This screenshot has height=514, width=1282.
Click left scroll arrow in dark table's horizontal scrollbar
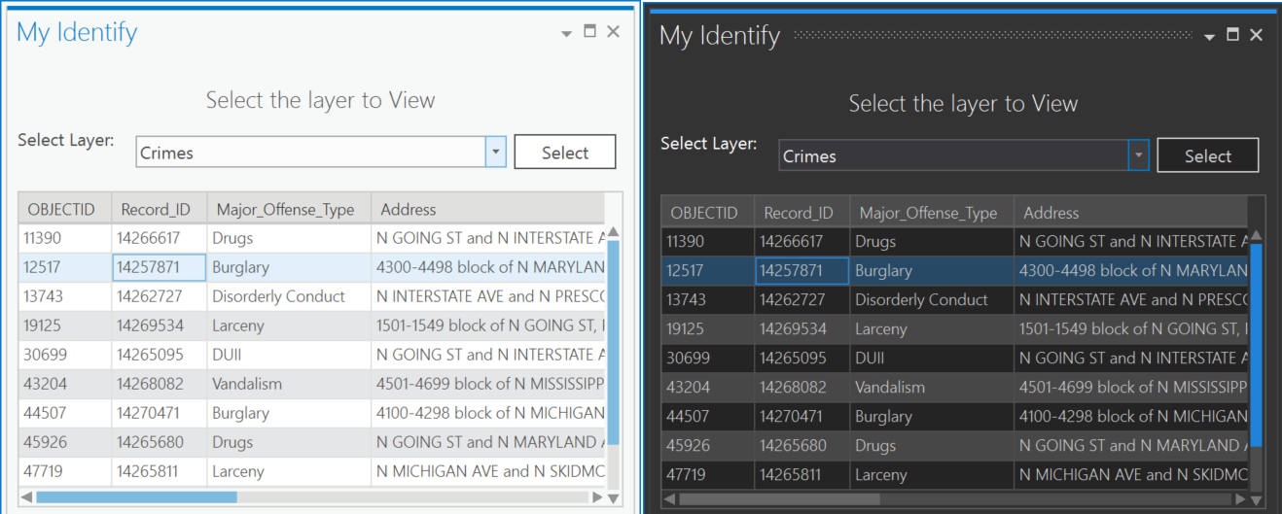(x=668, y=499)
